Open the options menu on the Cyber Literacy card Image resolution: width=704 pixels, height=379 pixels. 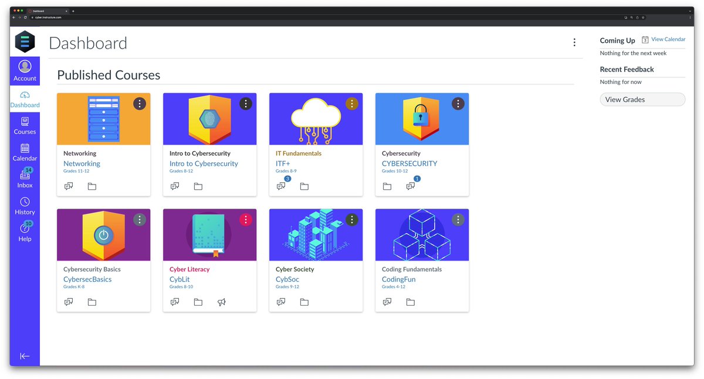coord(245,220)
